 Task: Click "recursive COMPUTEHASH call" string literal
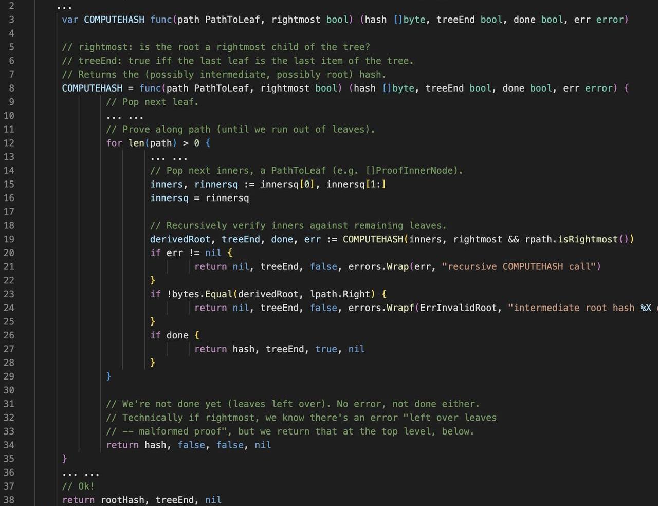tap(521, 267)
